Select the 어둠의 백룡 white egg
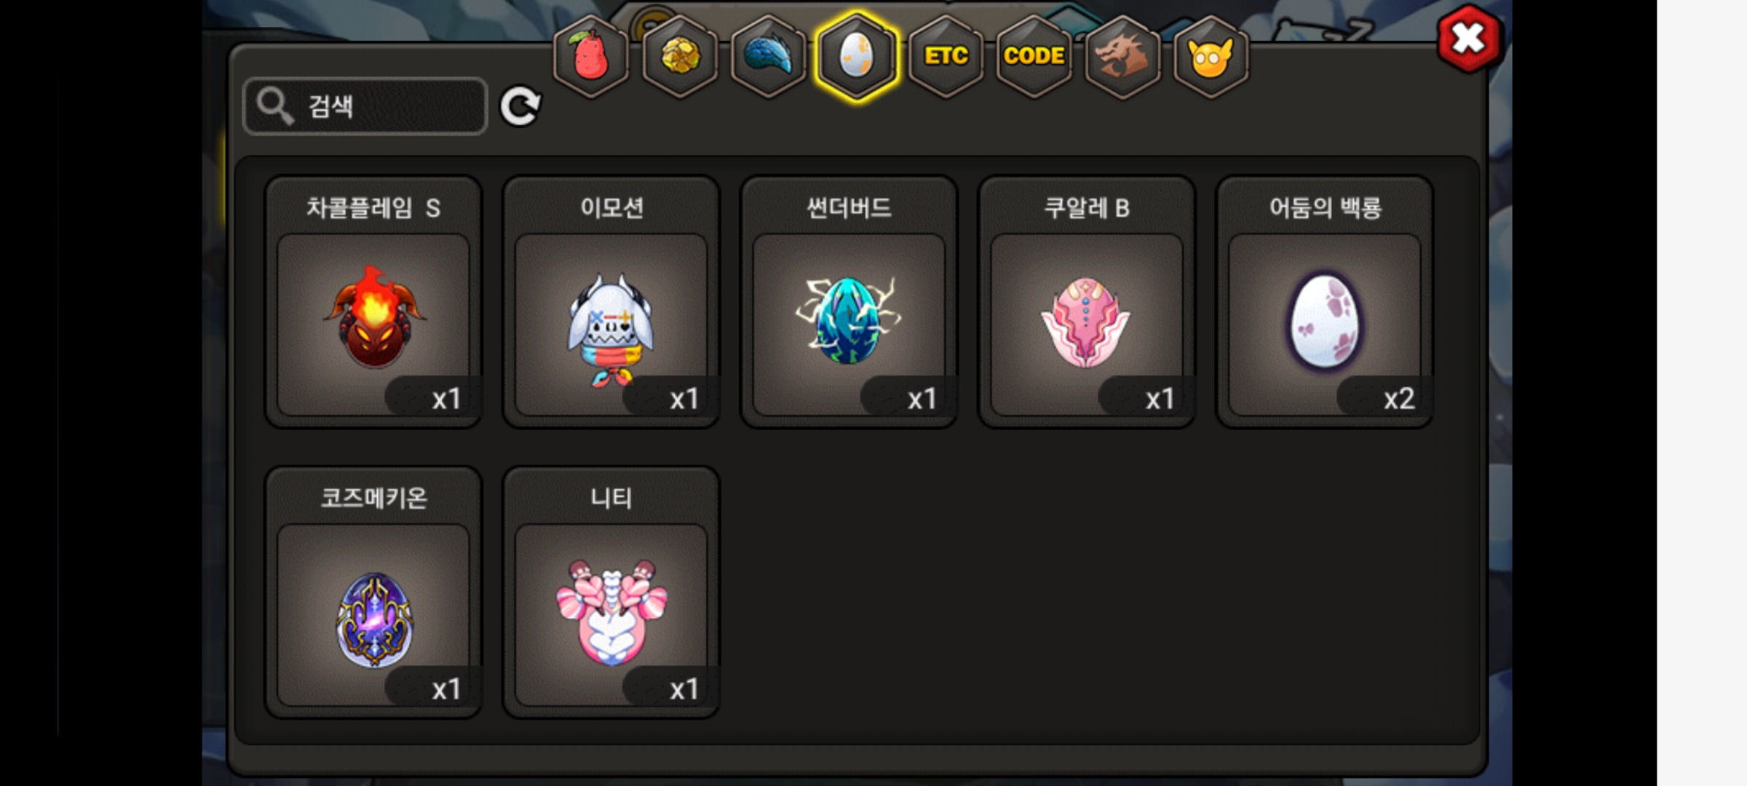The height and width of the screenshot is (786, 1747). [1325, 302]
